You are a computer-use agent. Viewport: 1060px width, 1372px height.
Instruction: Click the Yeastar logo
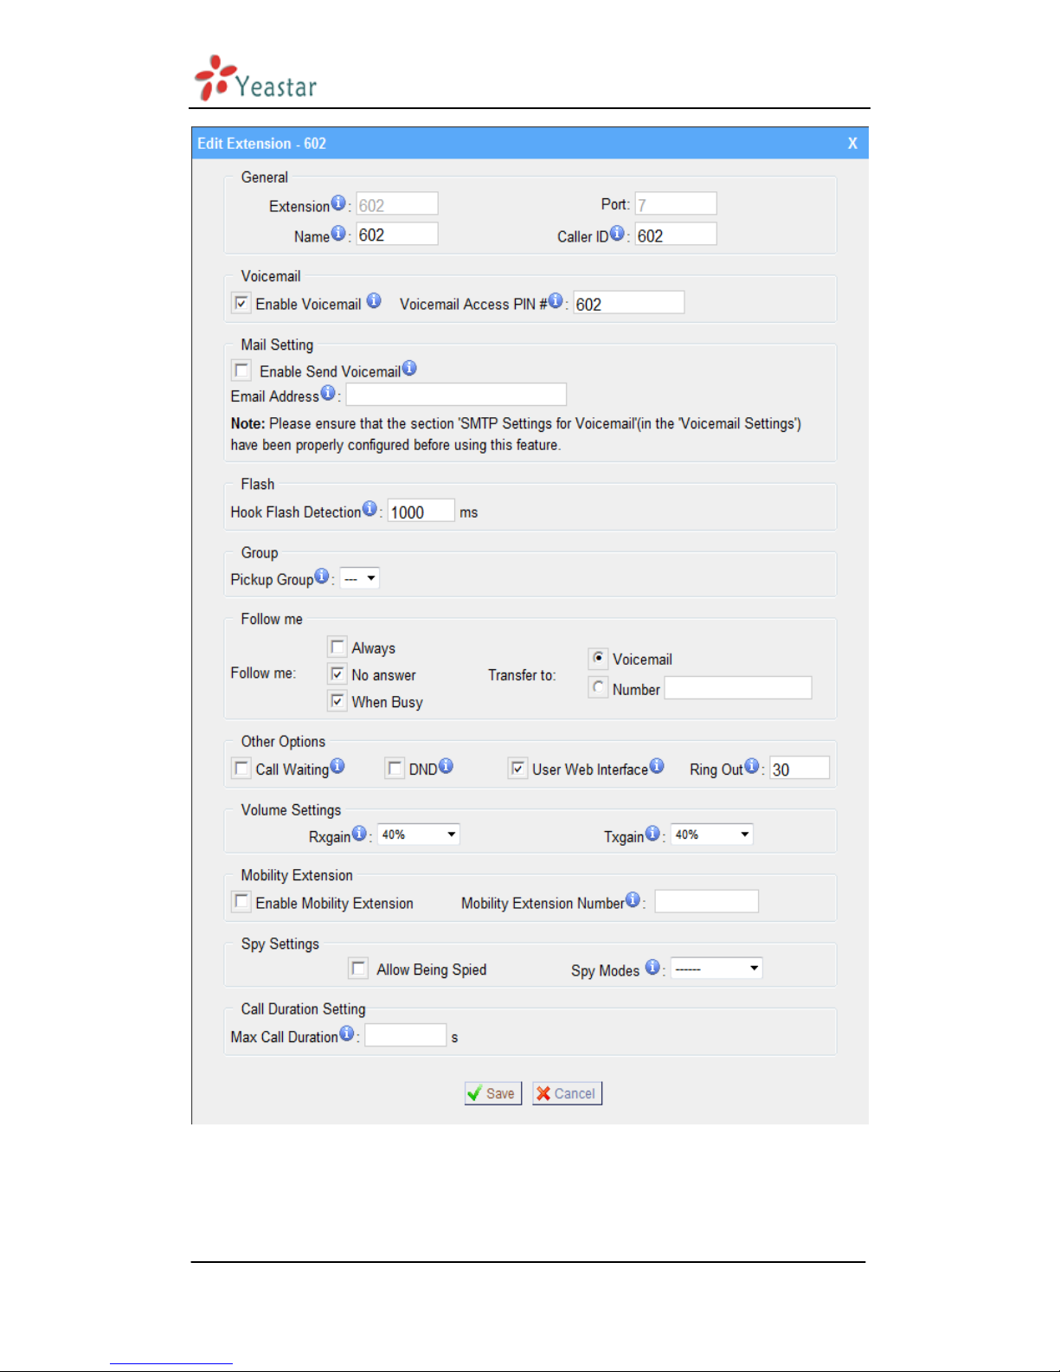(x=256, y=78)
